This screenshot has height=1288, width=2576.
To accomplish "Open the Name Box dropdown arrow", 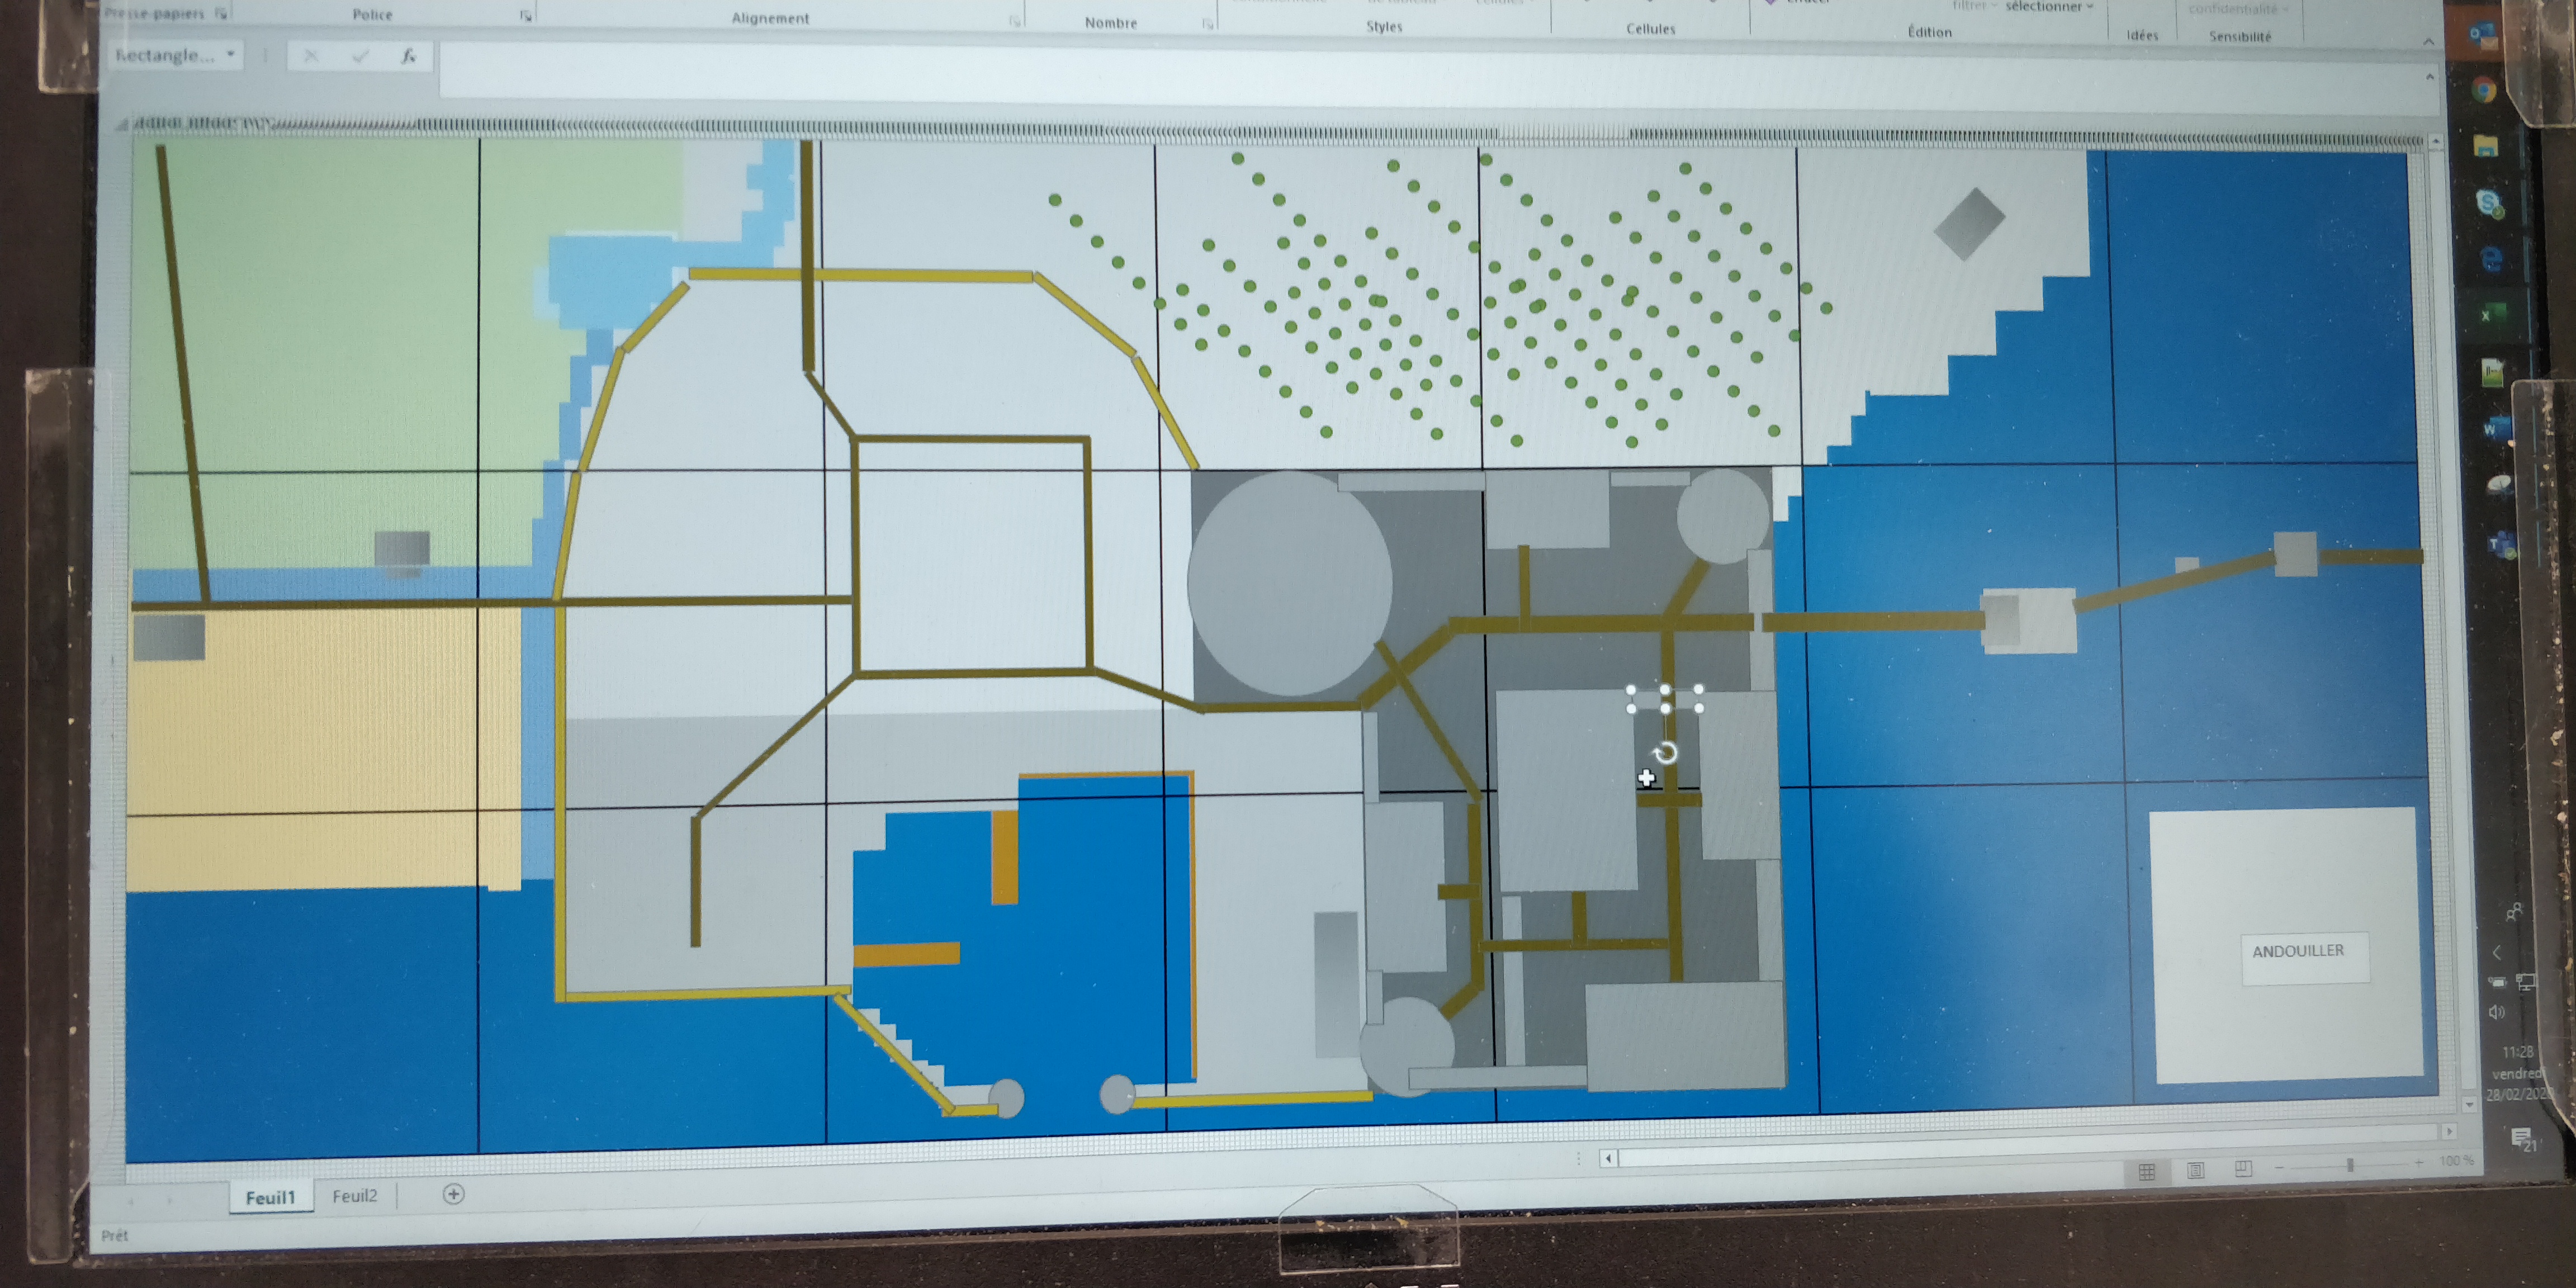I will pos(230,54).
